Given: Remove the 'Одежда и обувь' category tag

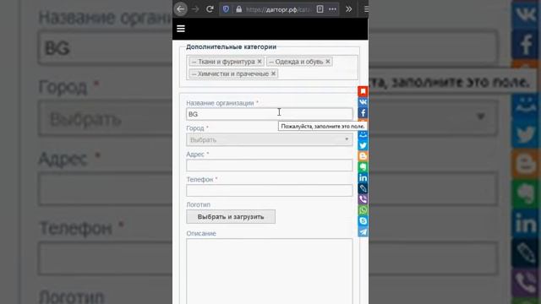Looking at the screenshot, I should click(x=328, y=62).
